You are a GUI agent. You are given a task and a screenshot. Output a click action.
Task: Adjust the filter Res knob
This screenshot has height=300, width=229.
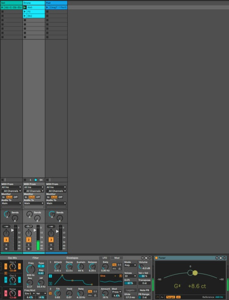(29, 283)
